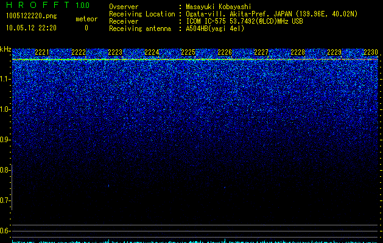Click the Ogata-vill. Akita-Pref. JAPAN location text
The height and width of the screenshot is (243, 383).
tap(272, 14)
